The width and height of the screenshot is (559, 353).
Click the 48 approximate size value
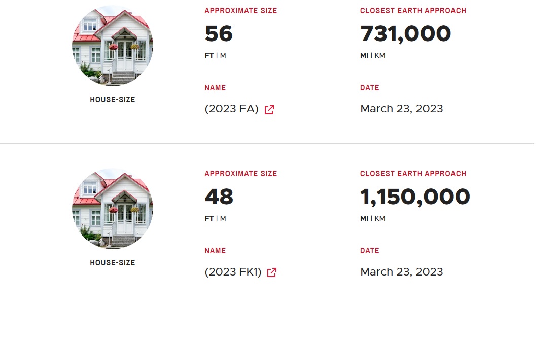pyautogui.click(x=219, y=198)
